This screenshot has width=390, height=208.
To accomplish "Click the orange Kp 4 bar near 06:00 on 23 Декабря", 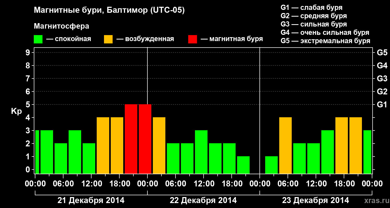I will (x=285, y=145).
